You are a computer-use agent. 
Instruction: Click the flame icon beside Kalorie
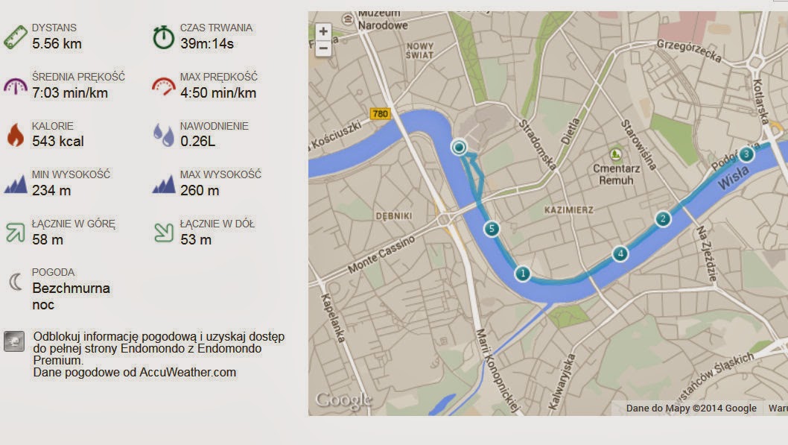(x=15, y=135)
